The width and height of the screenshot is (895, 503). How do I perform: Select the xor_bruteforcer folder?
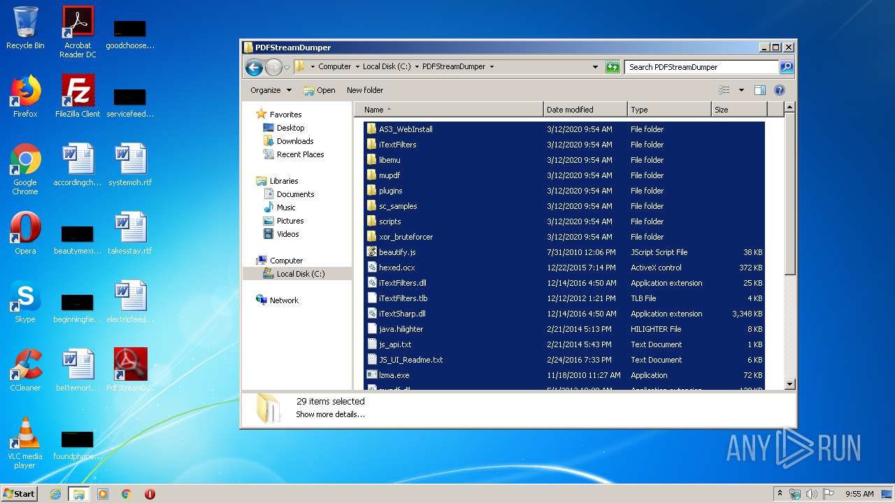pyautogui.click(x=564, y=237)
